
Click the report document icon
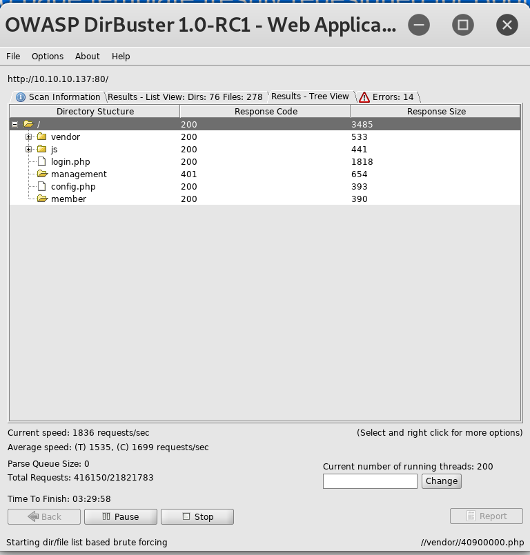click(x=471, y=516)
